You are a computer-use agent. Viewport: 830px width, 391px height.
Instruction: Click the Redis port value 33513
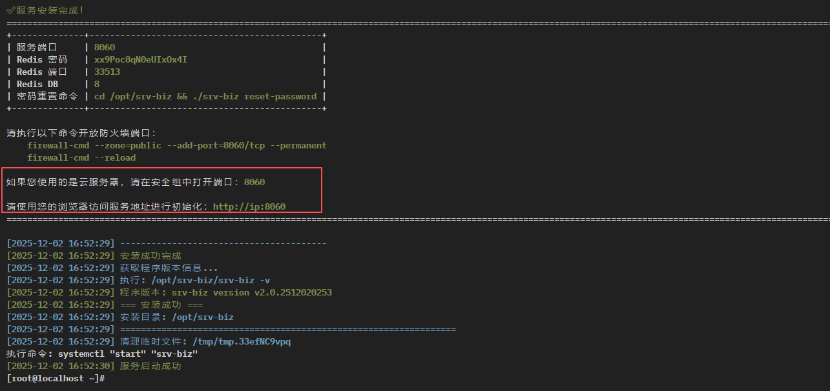[x=107, y=72]
